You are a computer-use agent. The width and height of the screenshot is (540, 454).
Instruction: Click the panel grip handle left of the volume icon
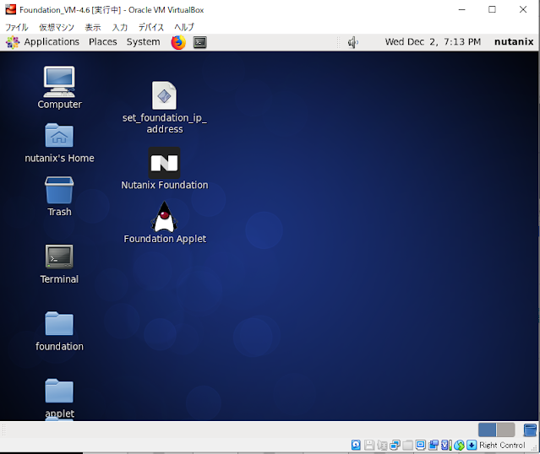(339, 42)
